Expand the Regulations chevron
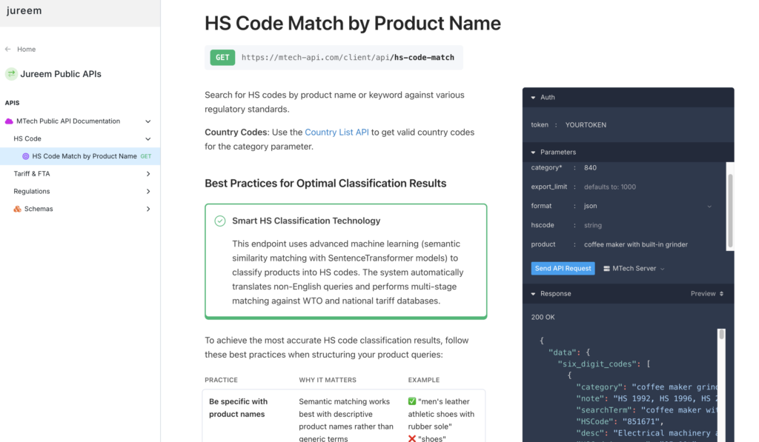 (148, 192)
